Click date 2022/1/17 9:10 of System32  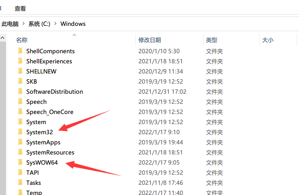pos(159,132)
